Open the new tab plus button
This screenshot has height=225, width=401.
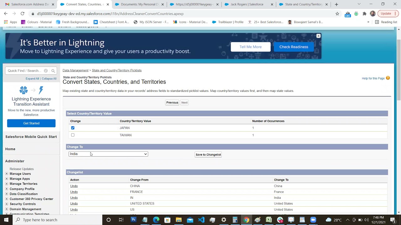click(x=336, y=4)
